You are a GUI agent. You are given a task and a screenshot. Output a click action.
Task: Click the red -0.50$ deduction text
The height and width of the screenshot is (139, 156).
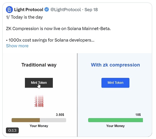pos(39,101)
